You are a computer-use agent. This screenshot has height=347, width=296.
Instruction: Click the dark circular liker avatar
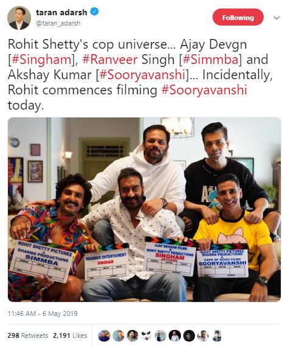point(189,335)
